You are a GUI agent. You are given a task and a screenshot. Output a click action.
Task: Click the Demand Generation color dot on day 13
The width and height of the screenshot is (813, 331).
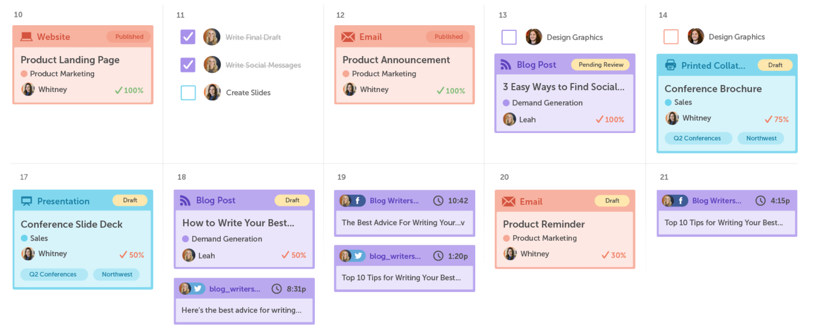point(506,103)
